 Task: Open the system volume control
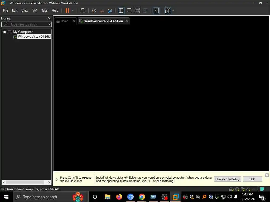(230, 197)
